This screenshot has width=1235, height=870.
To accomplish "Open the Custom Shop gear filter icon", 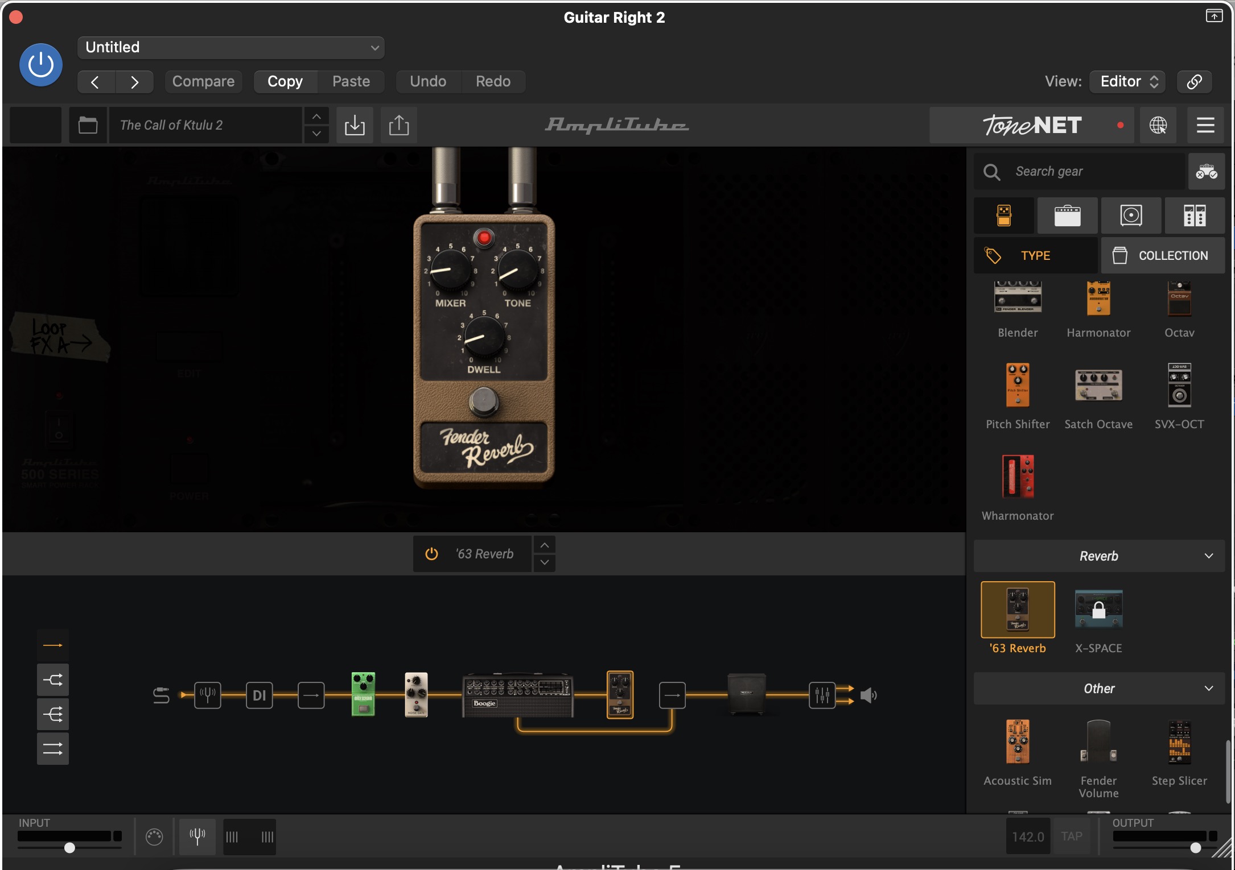I will (1206, 172).
